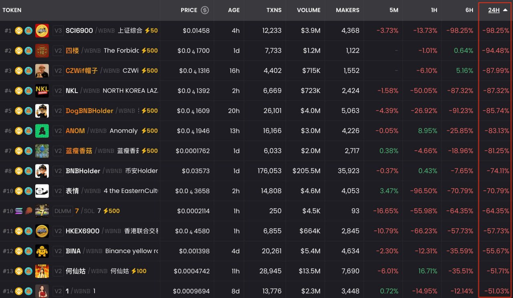The image size is (513, 298).
Task: Sort the table by VOLUME column
Action: 308,10
